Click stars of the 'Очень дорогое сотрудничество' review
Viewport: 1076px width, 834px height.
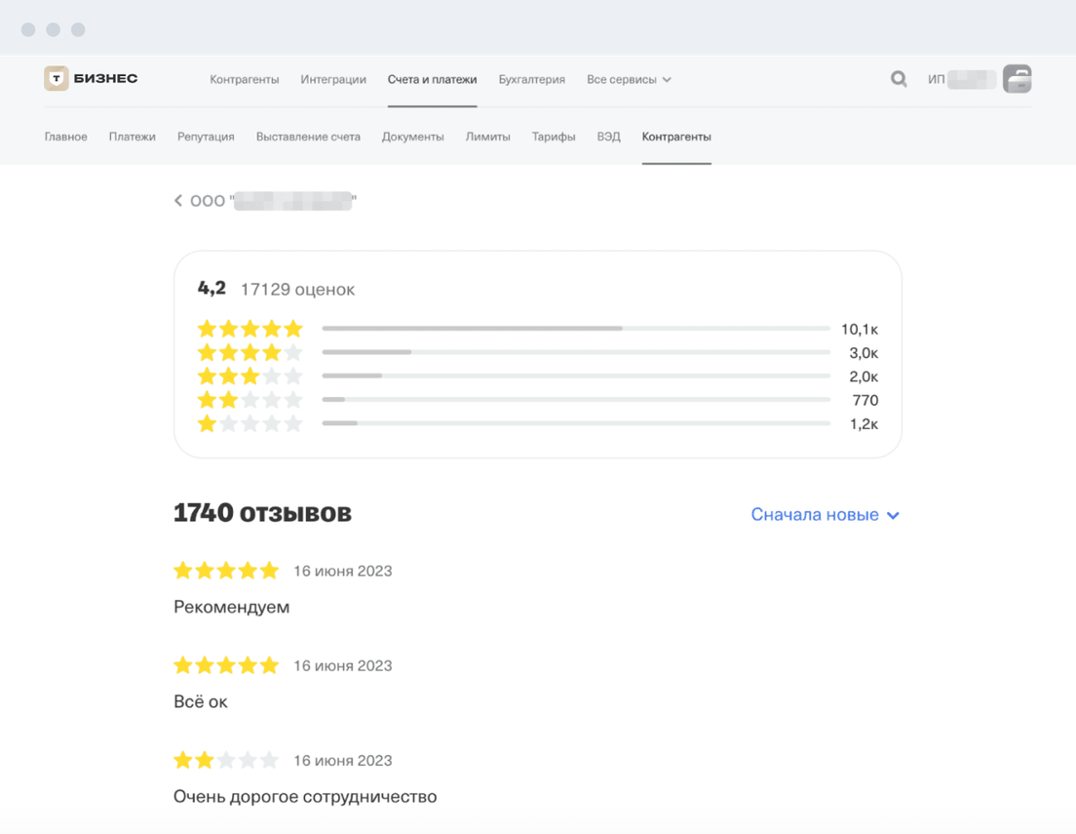(226, 761)
